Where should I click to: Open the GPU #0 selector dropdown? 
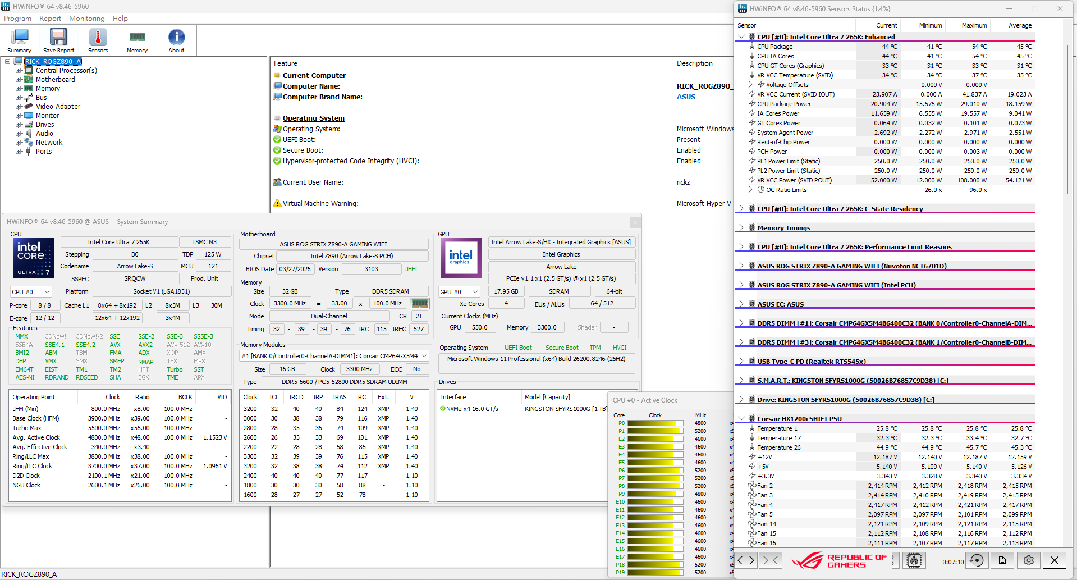coord(459,292)
